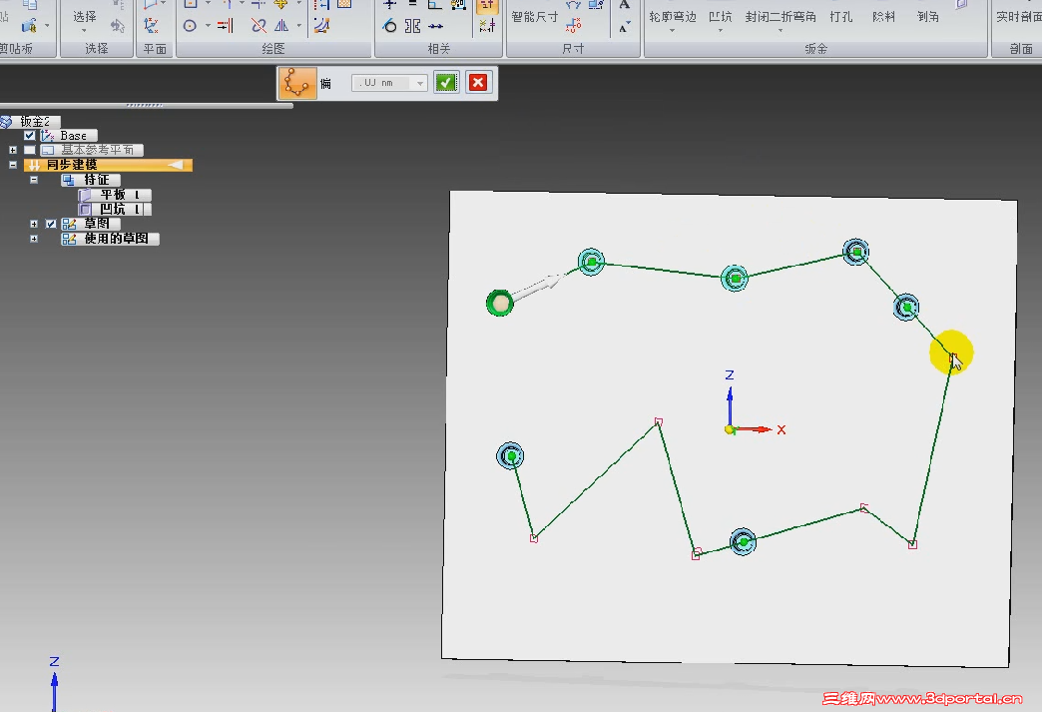Screen dimensions: 1042x712
Task: Toggle the 基本参考平面 checkbox
Action: (29, 150)
